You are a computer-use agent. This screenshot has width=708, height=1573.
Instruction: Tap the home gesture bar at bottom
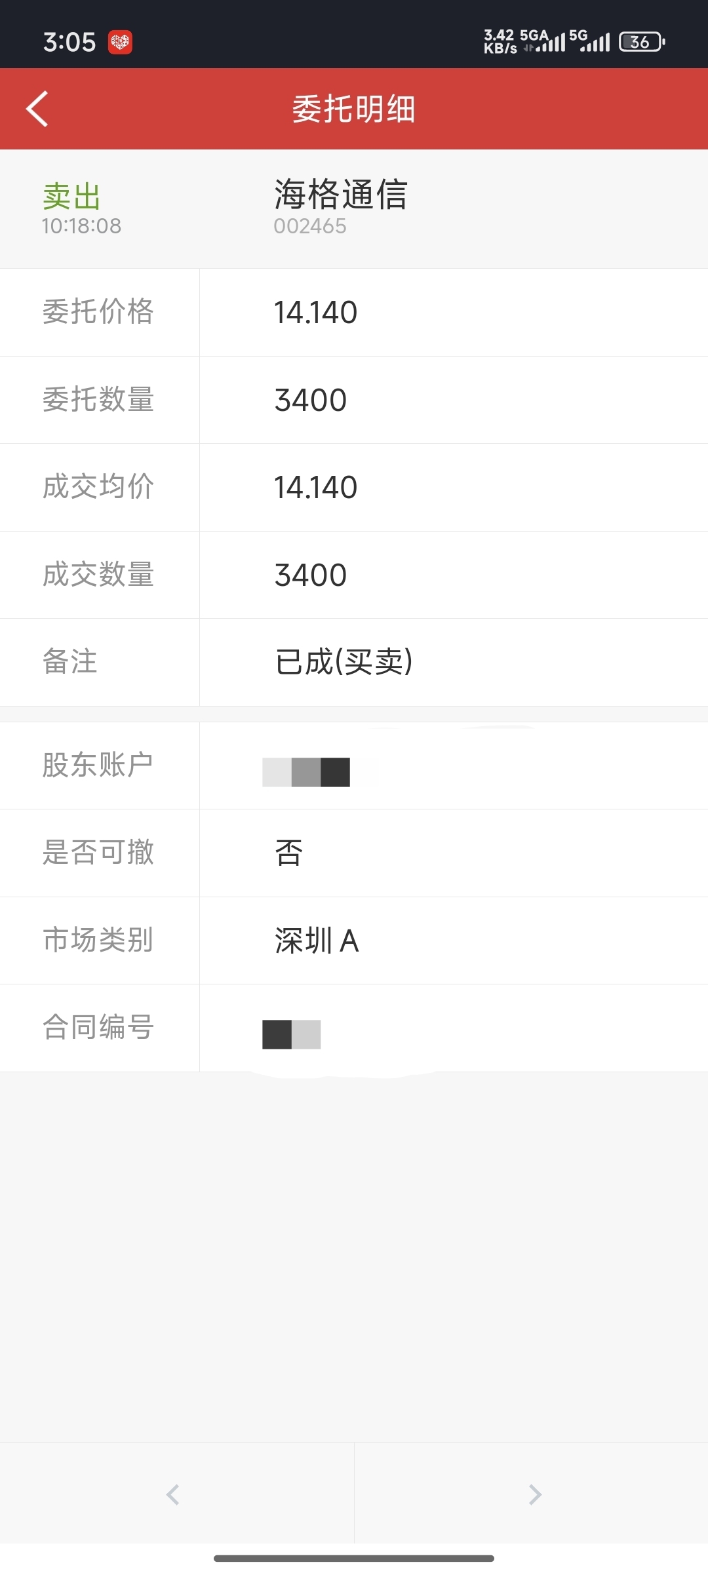tap(354, 1558)
